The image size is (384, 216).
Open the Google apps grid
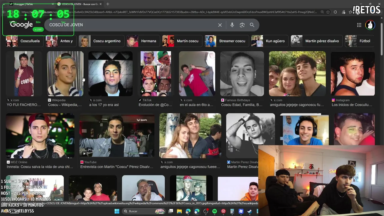click(x=359, y=25)
